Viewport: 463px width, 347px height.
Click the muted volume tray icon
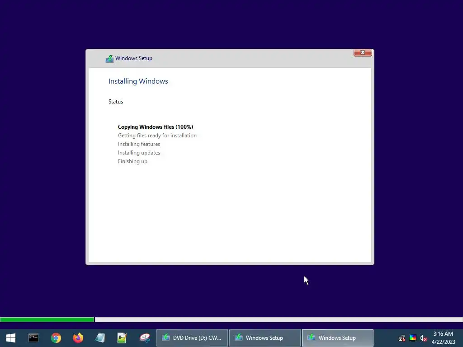point(423,338)
